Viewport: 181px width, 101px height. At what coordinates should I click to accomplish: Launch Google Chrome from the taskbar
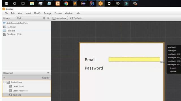[66, 4]
